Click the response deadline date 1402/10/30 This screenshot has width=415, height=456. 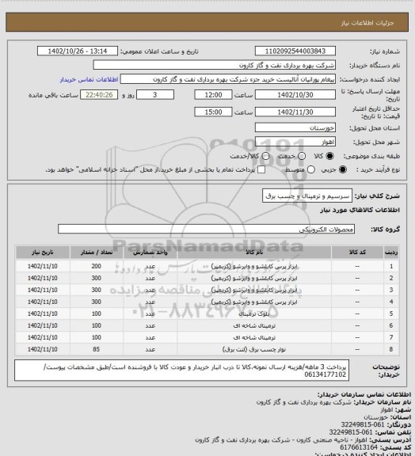[295, 95]
